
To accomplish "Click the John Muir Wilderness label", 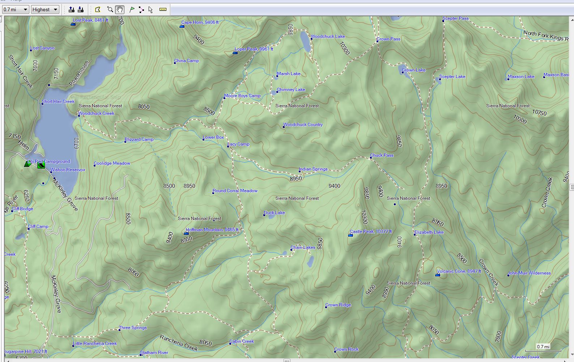I will pos(530,273).
